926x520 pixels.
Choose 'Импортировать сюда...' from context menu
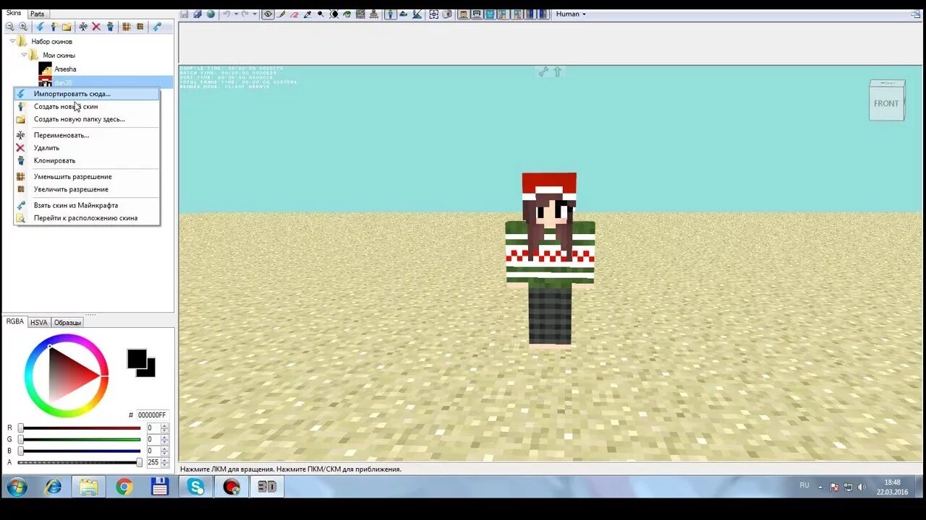click(87, 94)
